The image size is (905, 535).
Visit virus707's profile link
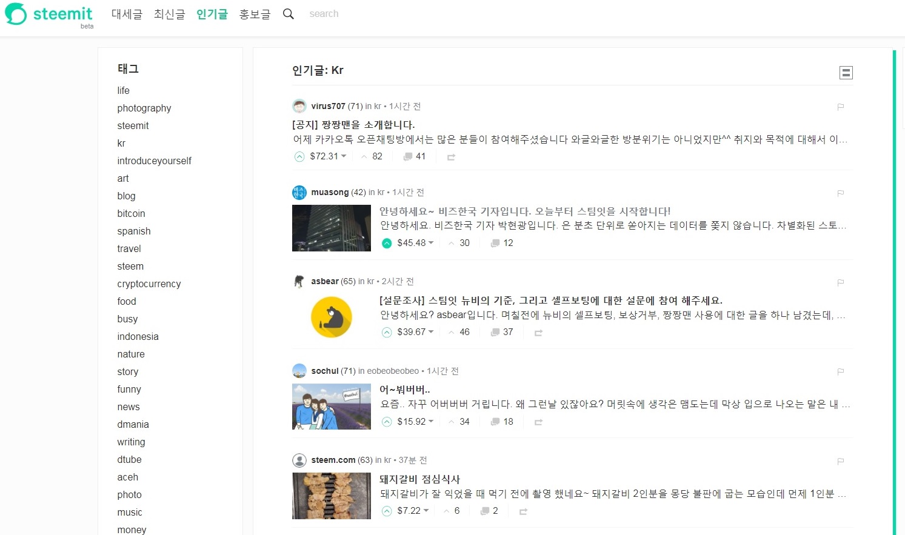click(x=328, y=105)
